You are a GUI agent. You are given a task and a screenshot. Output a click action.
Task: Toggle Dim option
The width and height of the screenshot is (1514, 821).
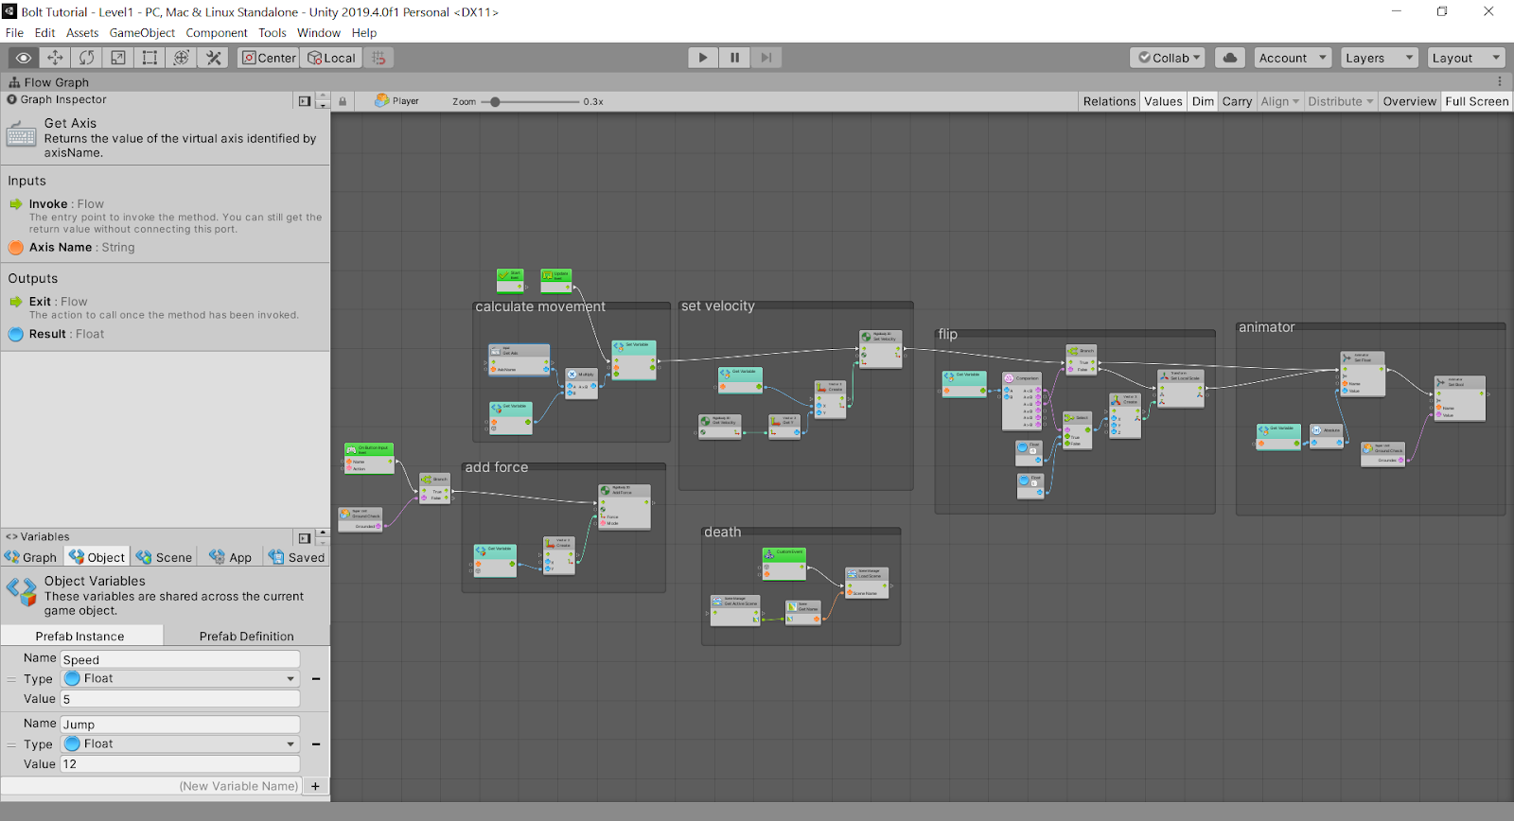(1203, 101)
